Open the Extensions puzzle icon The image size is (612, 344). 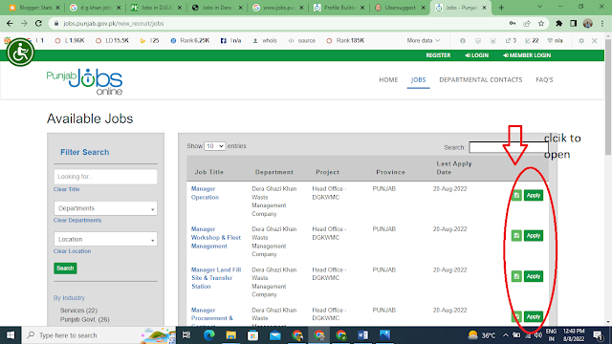point(558,23)
